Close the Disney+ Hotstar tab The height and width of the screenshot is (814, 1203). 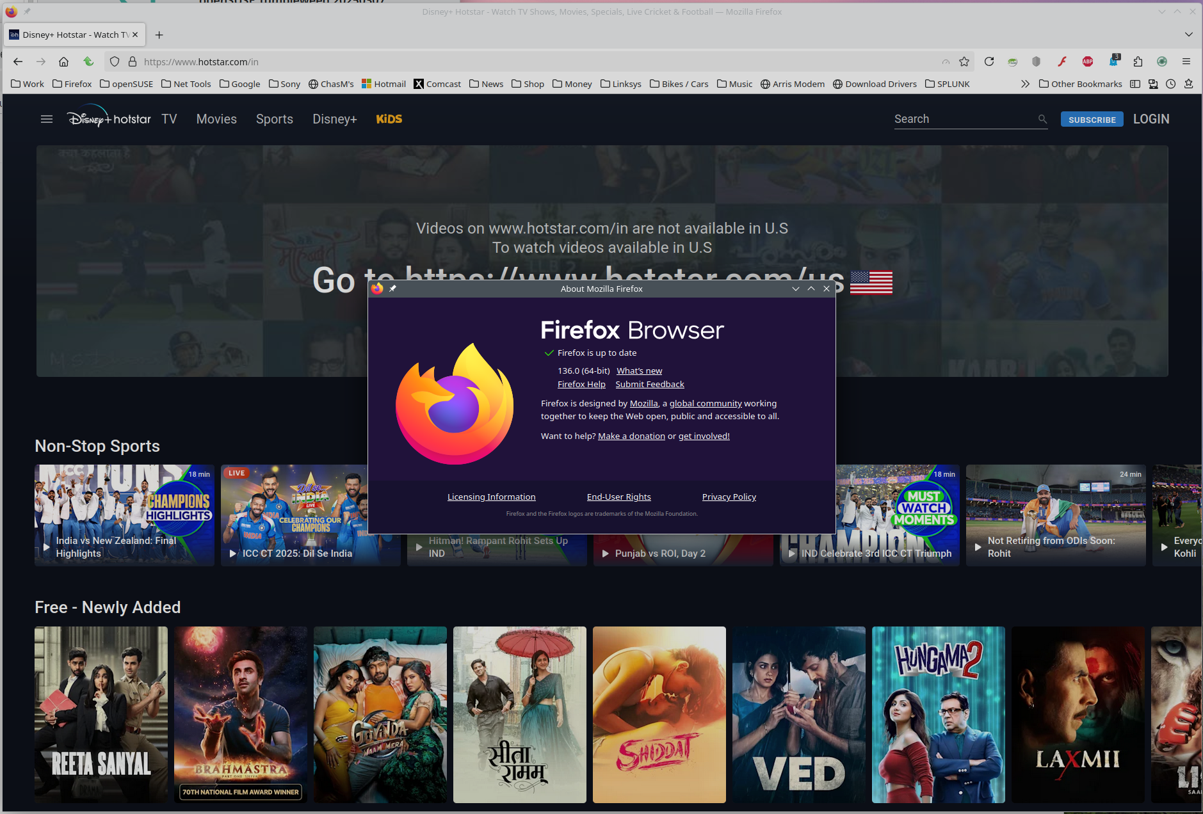(x=135, y=35)
